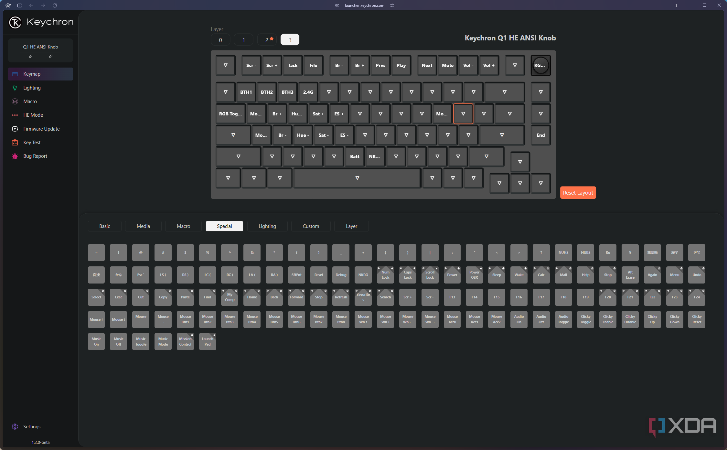Switch to the Layer keycode tab
Screen dimensions: 727x450
(351, 226)
